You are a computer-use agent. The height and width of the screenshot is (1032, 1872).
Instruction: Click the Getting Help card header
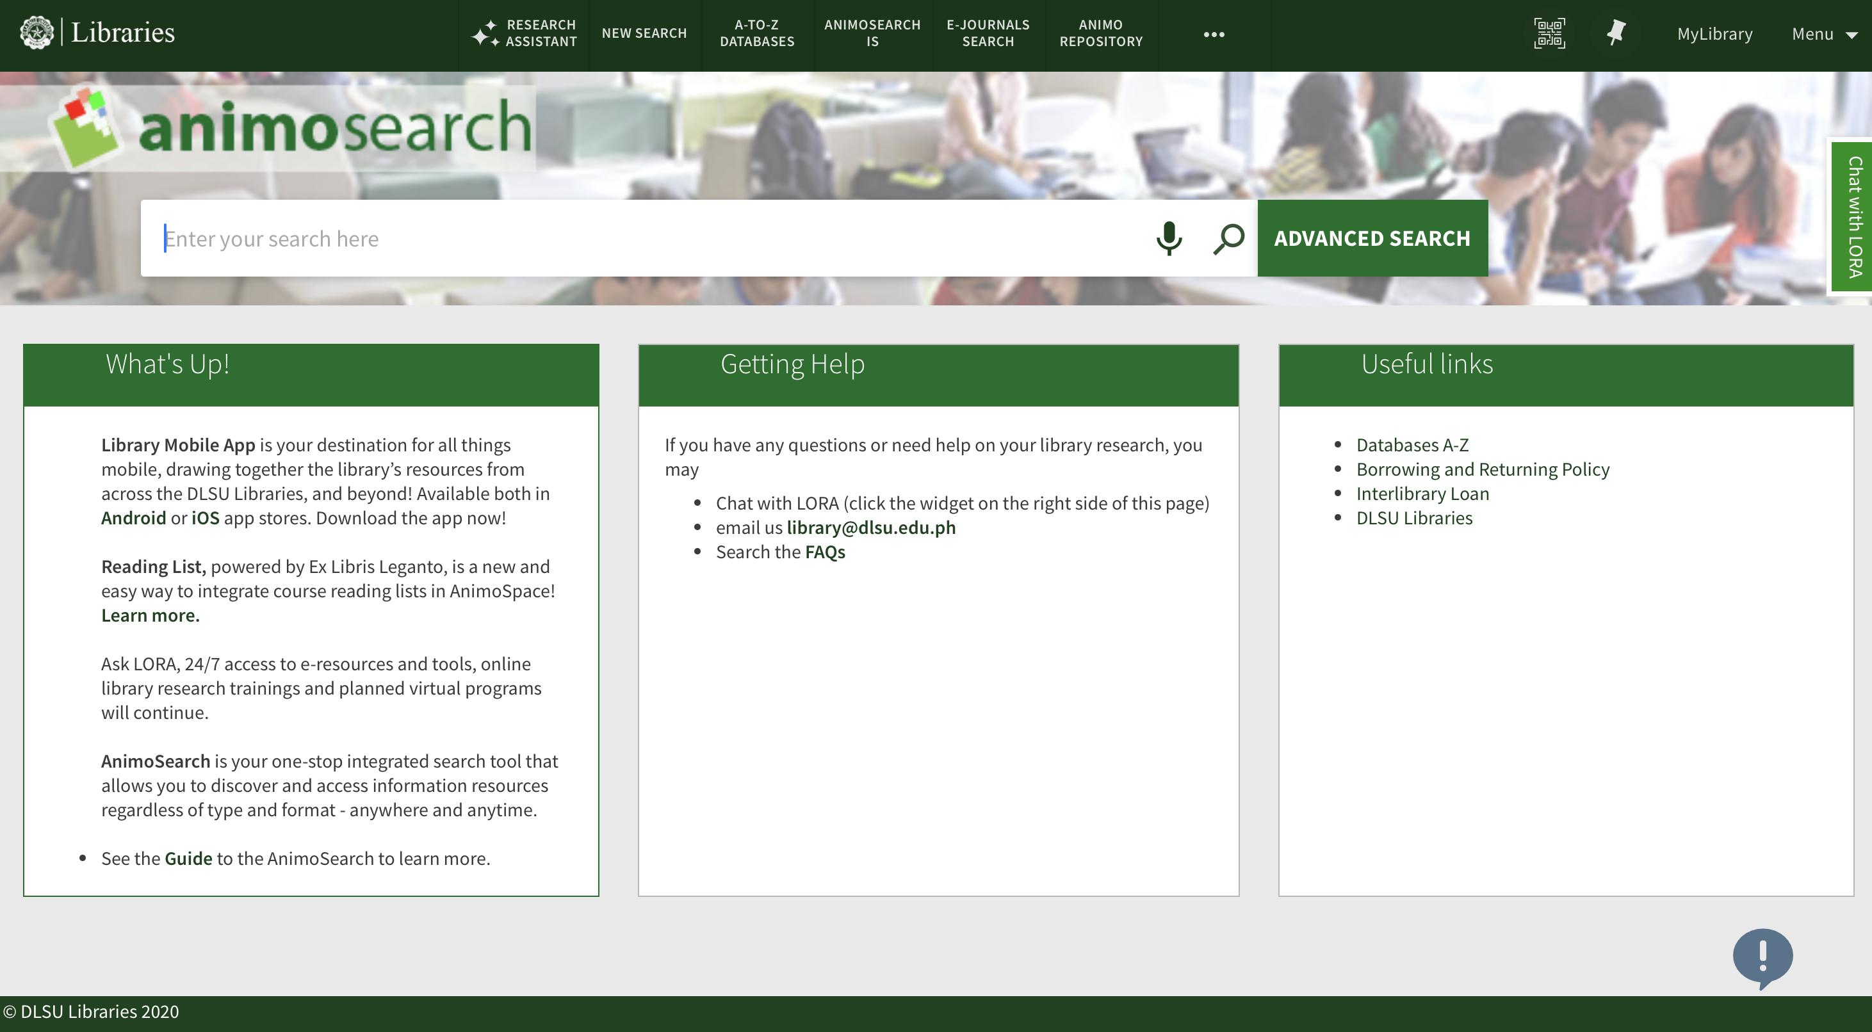click(x=938, y=375)
